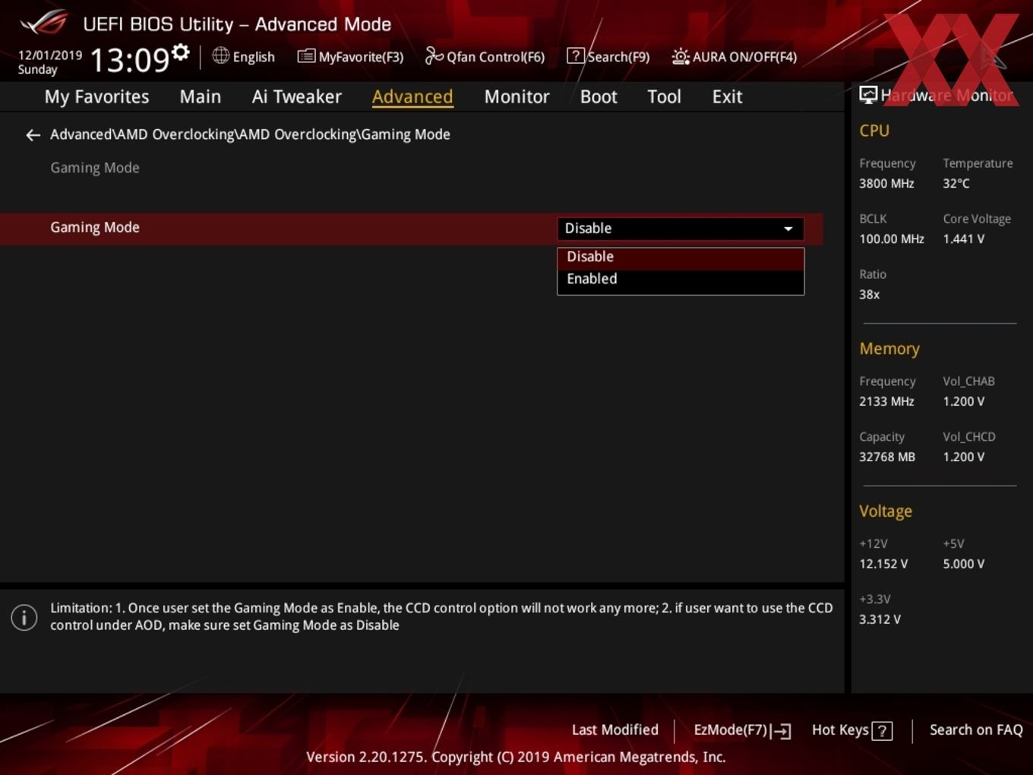The width and height of the screenshot is (1033, 775).
Task: Click the 3800 MHz CPU frequency value
Action: [886, 184]
